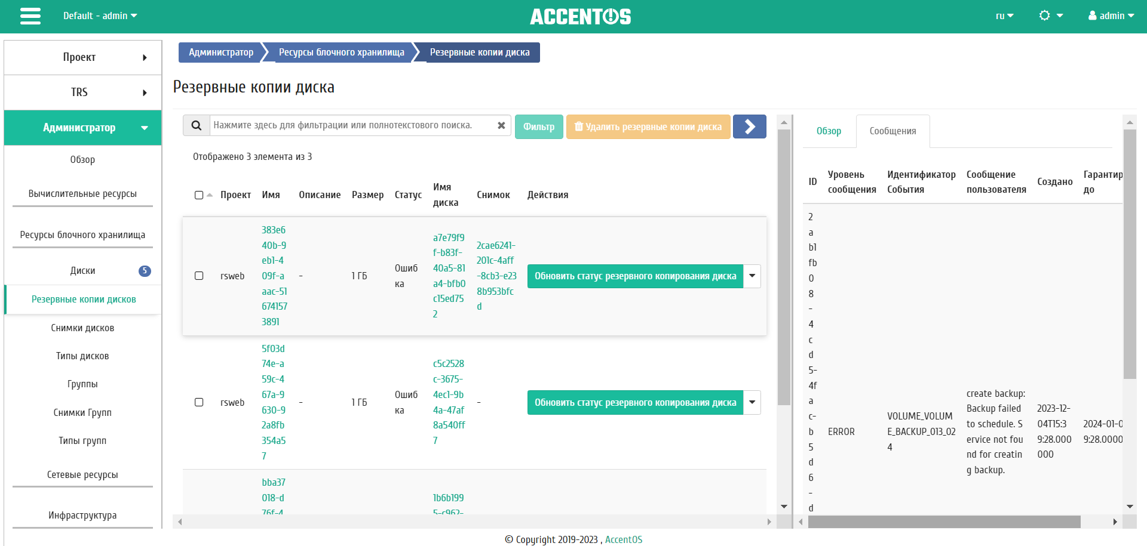Select Резервные копии дисков in sidebar
The height and width of the screenshot is (546, 1147).
pos(84,300)
